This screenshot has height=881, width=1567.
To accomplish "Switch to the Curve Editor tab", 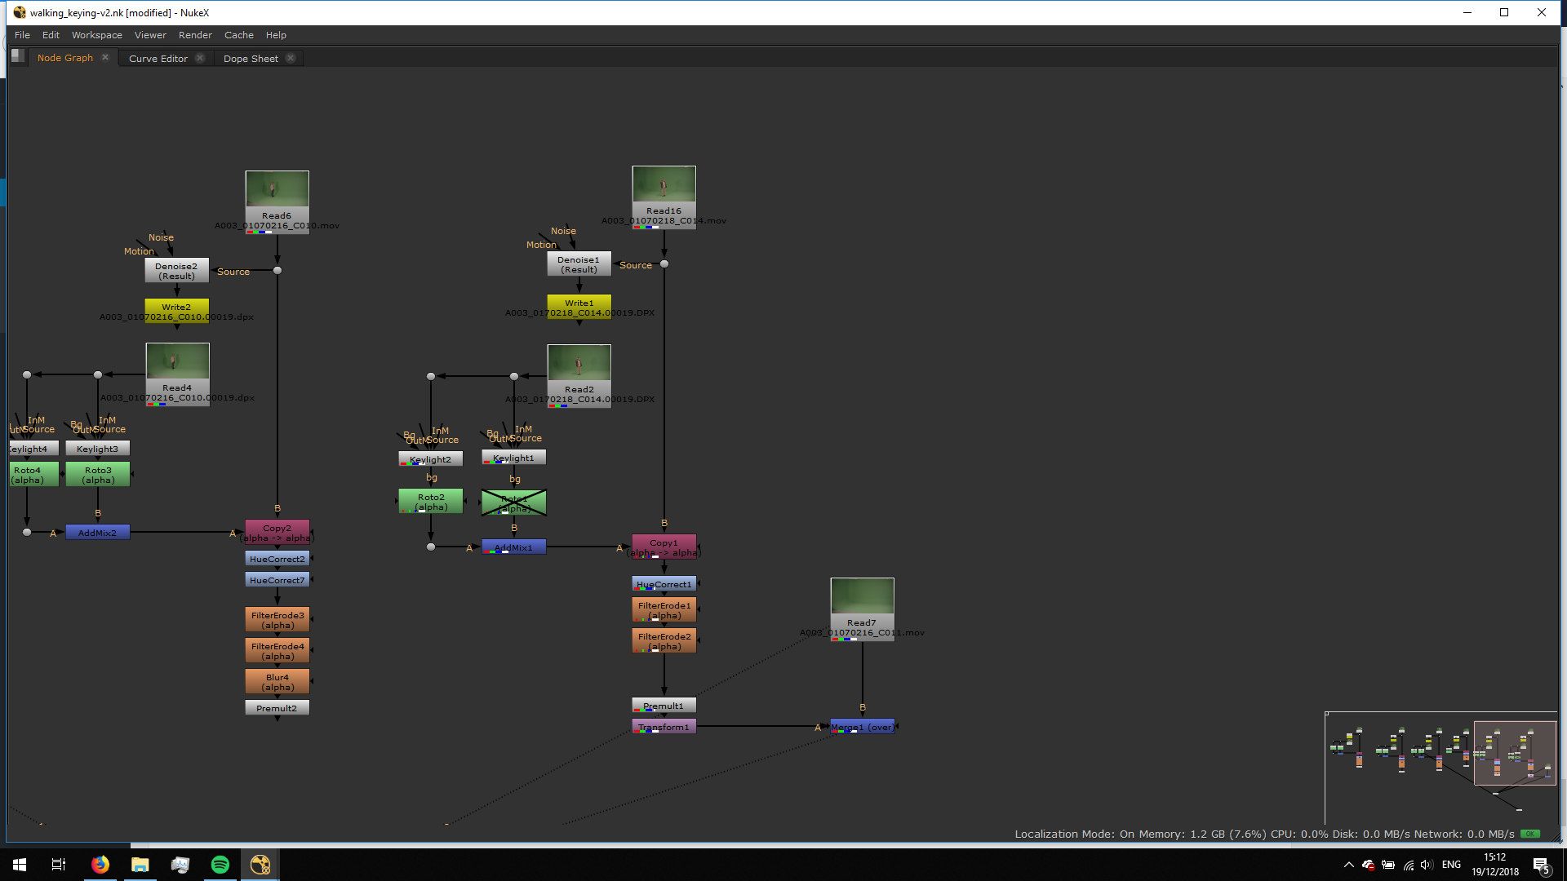I will tap(158, 59).
